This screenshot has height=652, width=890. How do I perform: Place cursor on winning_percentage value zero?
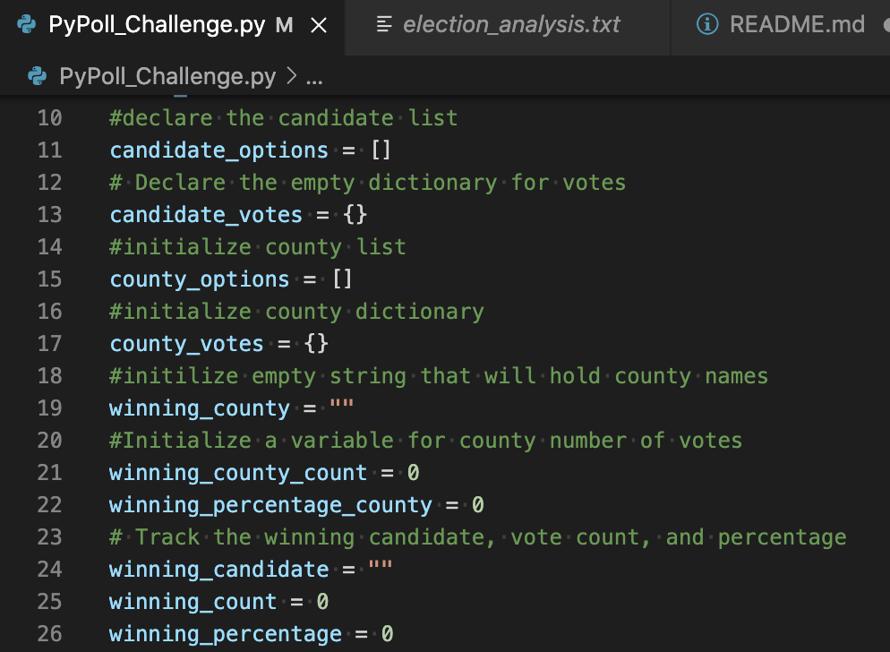pos(388,633)
